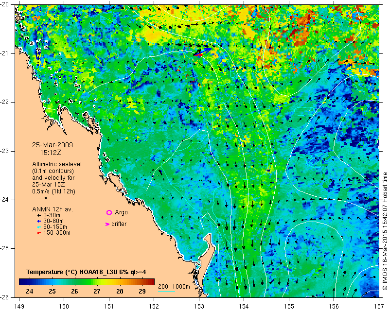Viewport: 389px width, 311px height.
Task: Click the cyan 80-150m legend arrow
Action: (39, 227)
